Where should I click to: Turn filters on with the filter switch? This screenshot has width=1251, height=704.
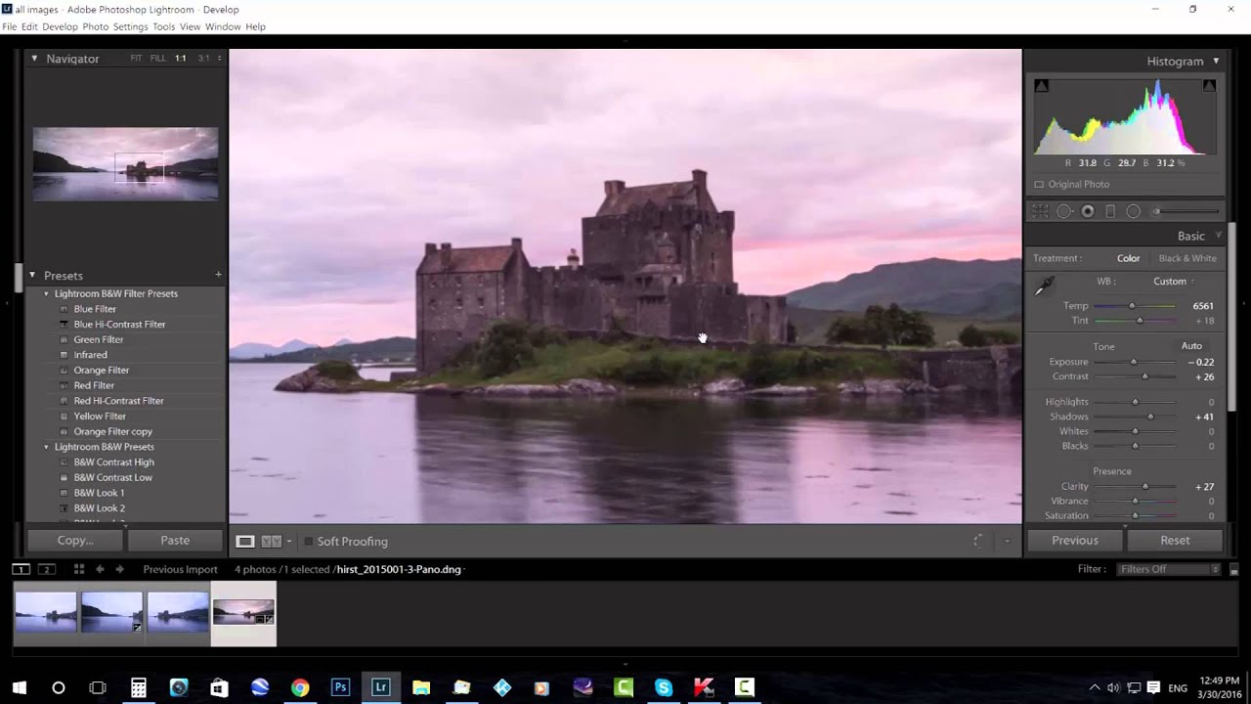click(x=1234, y=569)
